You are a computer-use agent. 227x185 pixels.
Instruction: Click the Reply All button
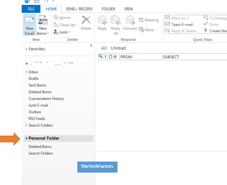tap(115, 25)
